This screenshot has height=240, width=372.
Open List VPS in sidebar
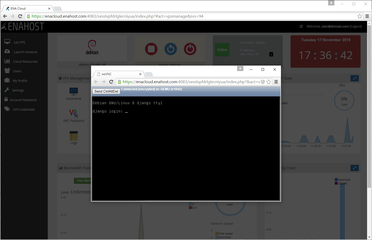(x=19, y=42)
